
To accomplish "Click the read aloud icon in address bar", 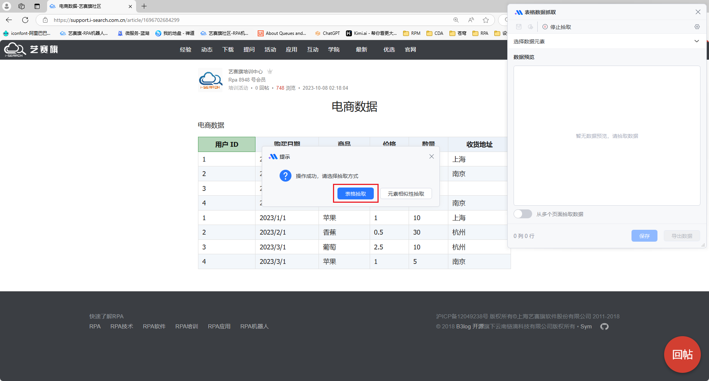I will (471, 20).
